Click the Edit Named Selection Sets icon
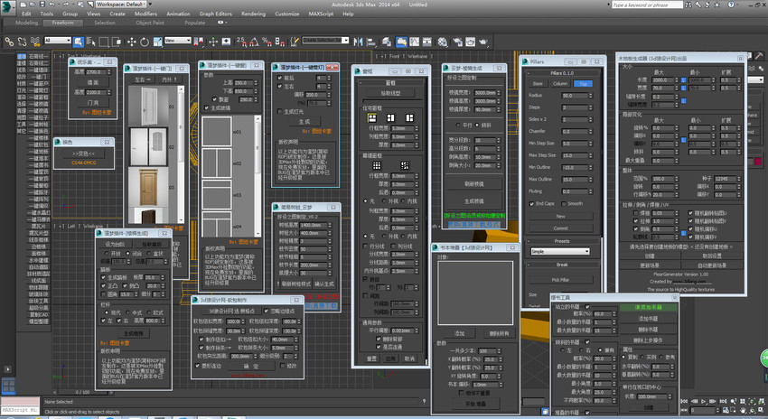The image size is (768, 419). pyautogui.click(x=294, y=42)
